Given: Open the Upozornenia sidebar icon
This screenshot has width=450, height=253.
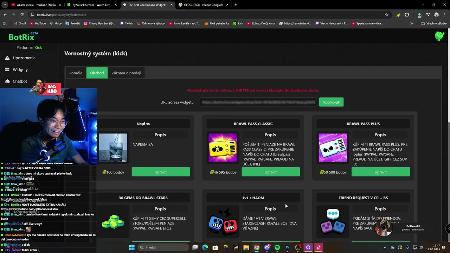Looking at the screenshot, I should point(7,58).
